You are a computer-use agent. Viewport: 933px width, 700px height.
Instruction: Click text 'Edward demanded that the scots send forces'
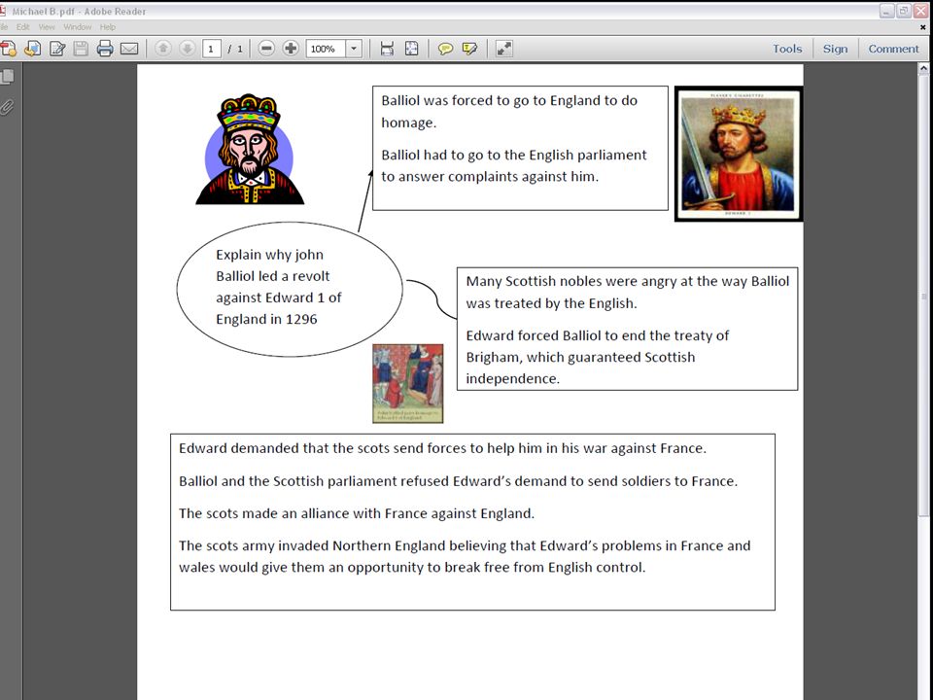(x=330, y=449)
